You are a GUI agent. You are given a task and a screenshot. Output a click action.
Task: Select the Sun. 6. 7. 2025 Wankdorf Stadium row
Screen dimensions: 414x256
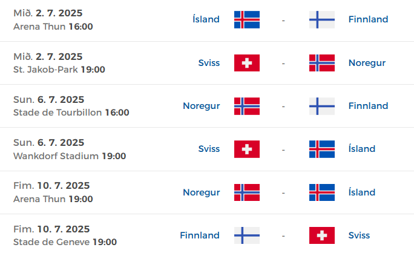[x=207, y=149]
